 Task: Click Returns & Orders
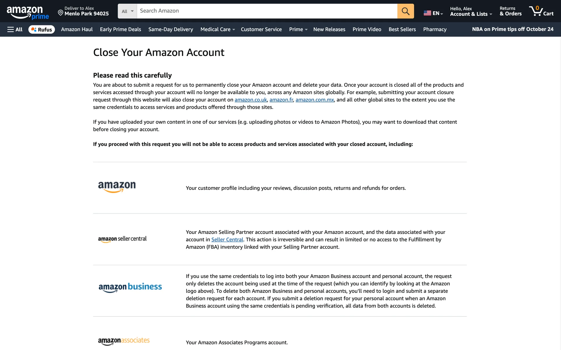pyautogui.click(x=510, y=11)
